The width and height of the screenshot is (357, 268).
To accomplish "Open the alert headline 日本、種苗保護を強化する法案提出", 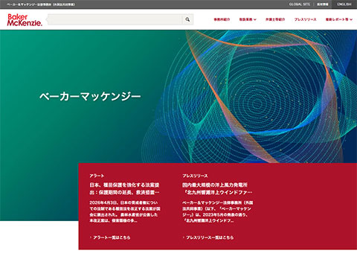I will 124,188.
